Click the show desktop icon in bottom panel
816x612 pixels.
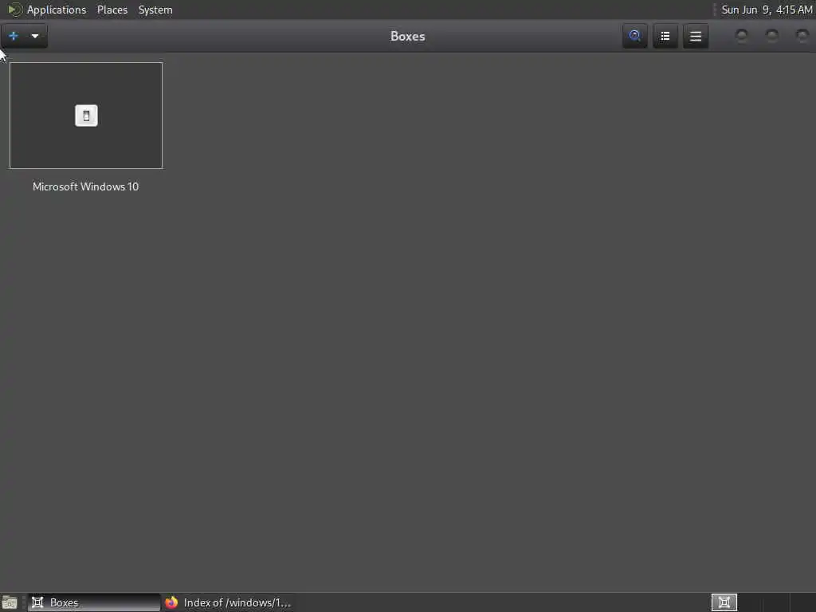pos(10,602)
